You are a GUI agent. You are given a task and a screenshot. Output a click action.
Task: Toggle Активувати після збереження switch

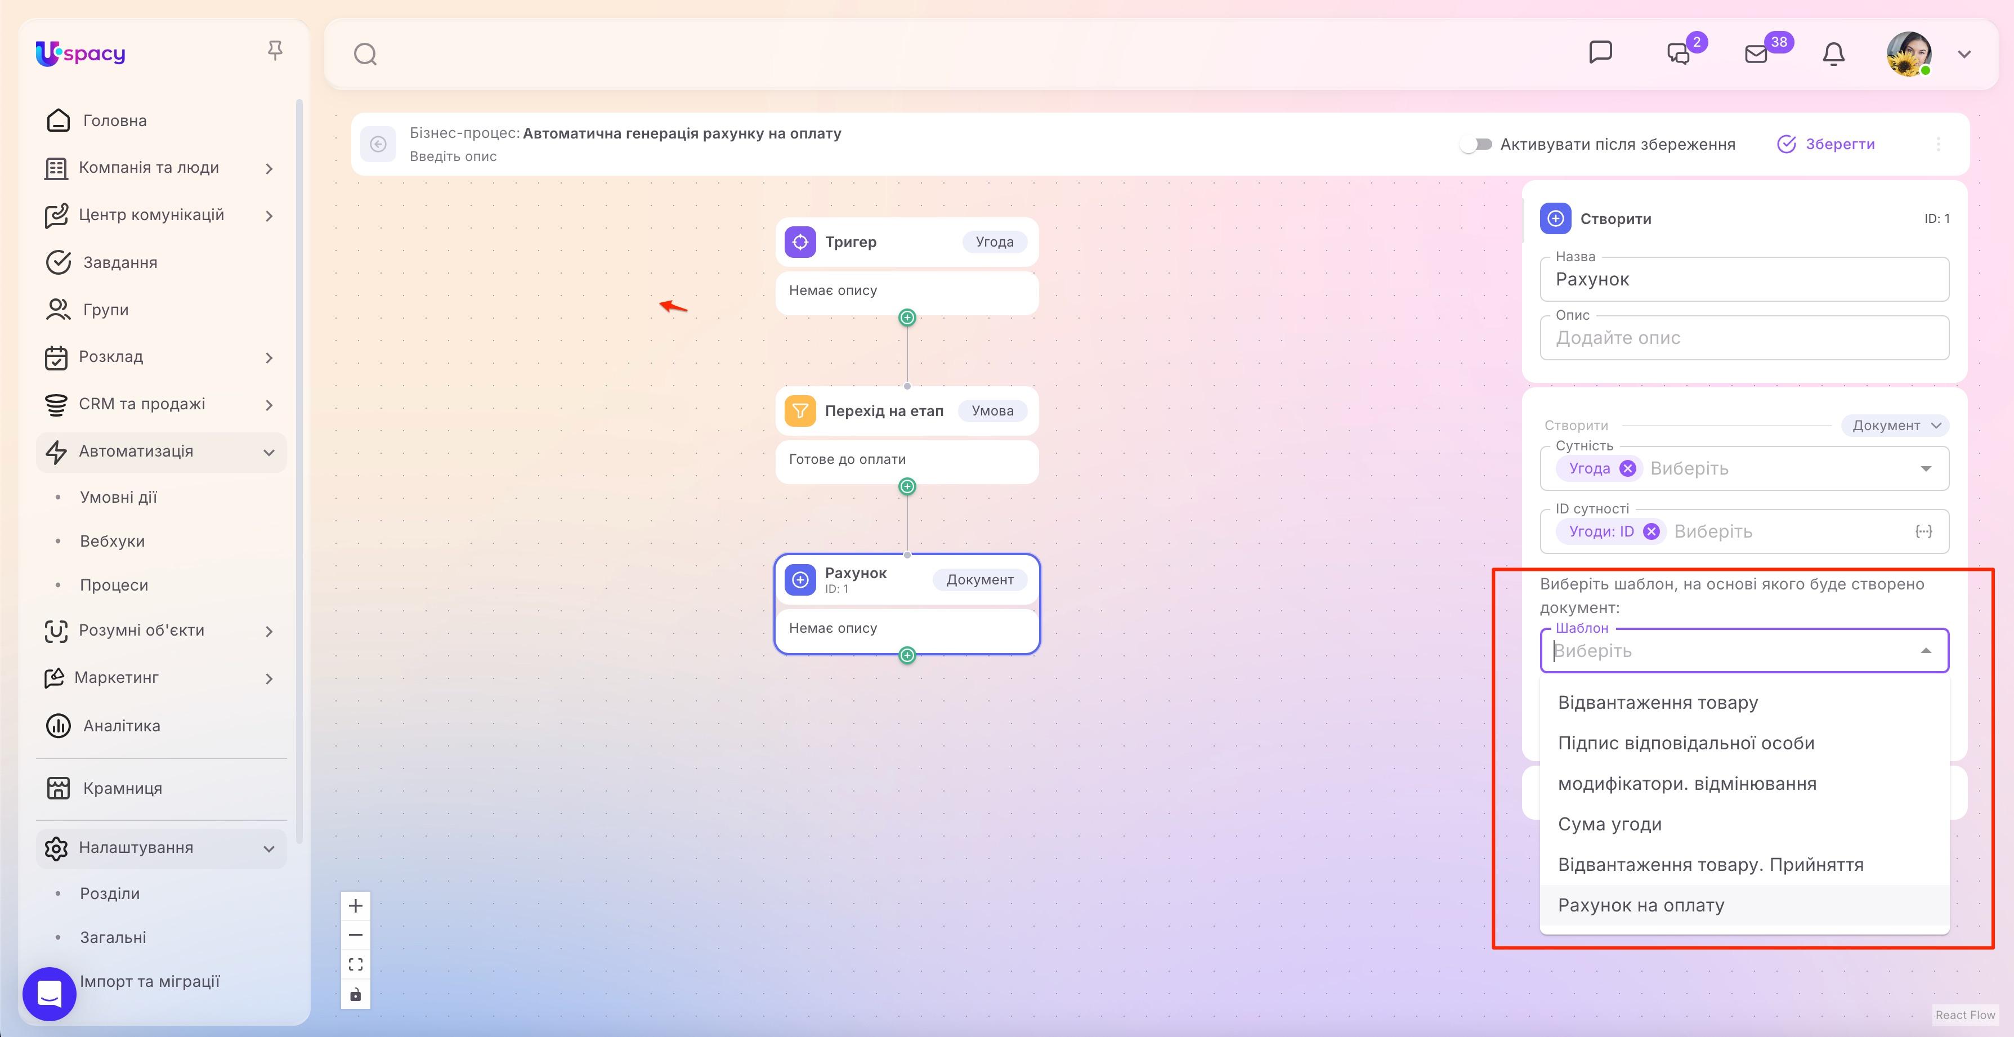tap(1476, 144)
